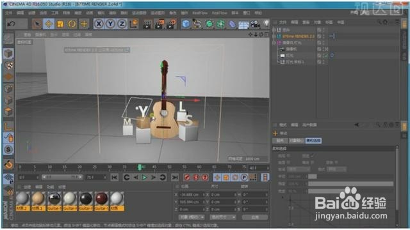Switch to the Object Axis tab
The height and width of the screenshot is (230, 410).
click(296, 141)
